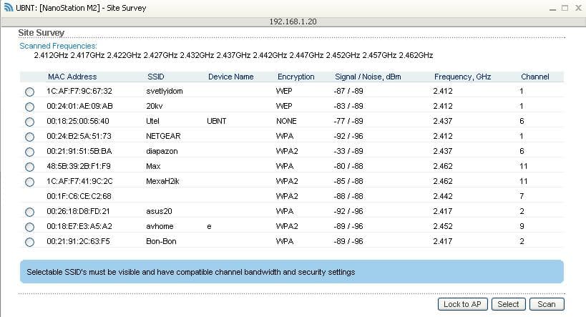The height and width of the screenshot is (317, 586).
Task: Click MAC address 00:21:91:51:5B:BA
Action: [x=79, y=151]
